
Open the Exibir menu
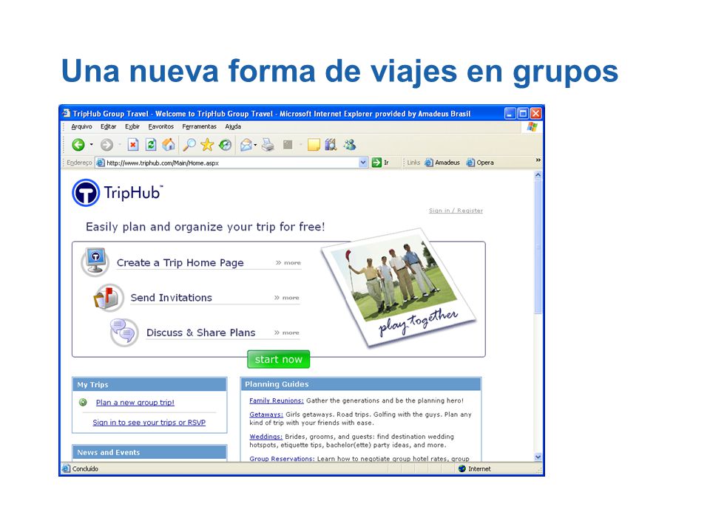click(x=132, y=126)
